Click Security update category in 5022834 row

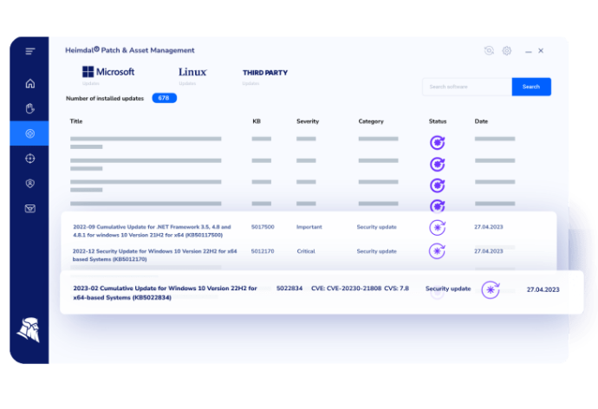pos(448,289)
